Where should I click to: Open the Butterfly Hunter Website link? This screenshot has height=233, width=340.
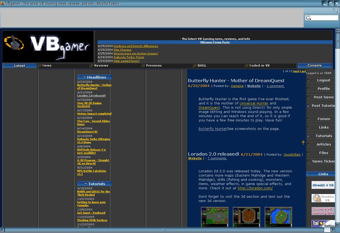[x=254, y=86]
